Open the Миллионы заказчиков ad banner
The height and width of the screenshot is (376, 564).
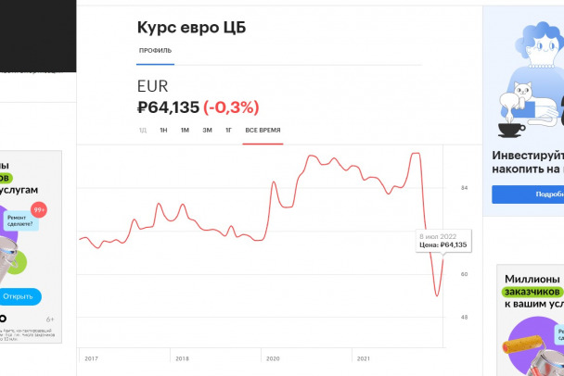[x=532, y=291]
